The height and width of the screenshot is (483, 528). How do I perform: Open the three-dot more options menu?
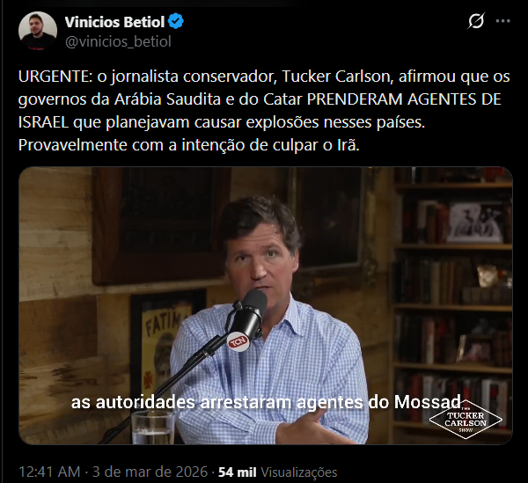[x=503, y=21]
